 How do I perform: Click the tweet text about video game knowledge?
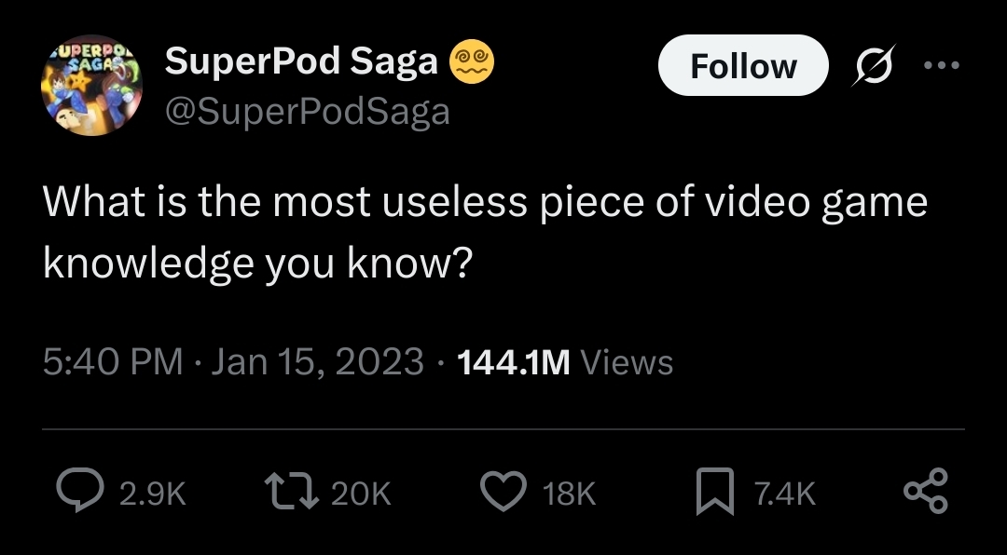click(x=485, y=233)
